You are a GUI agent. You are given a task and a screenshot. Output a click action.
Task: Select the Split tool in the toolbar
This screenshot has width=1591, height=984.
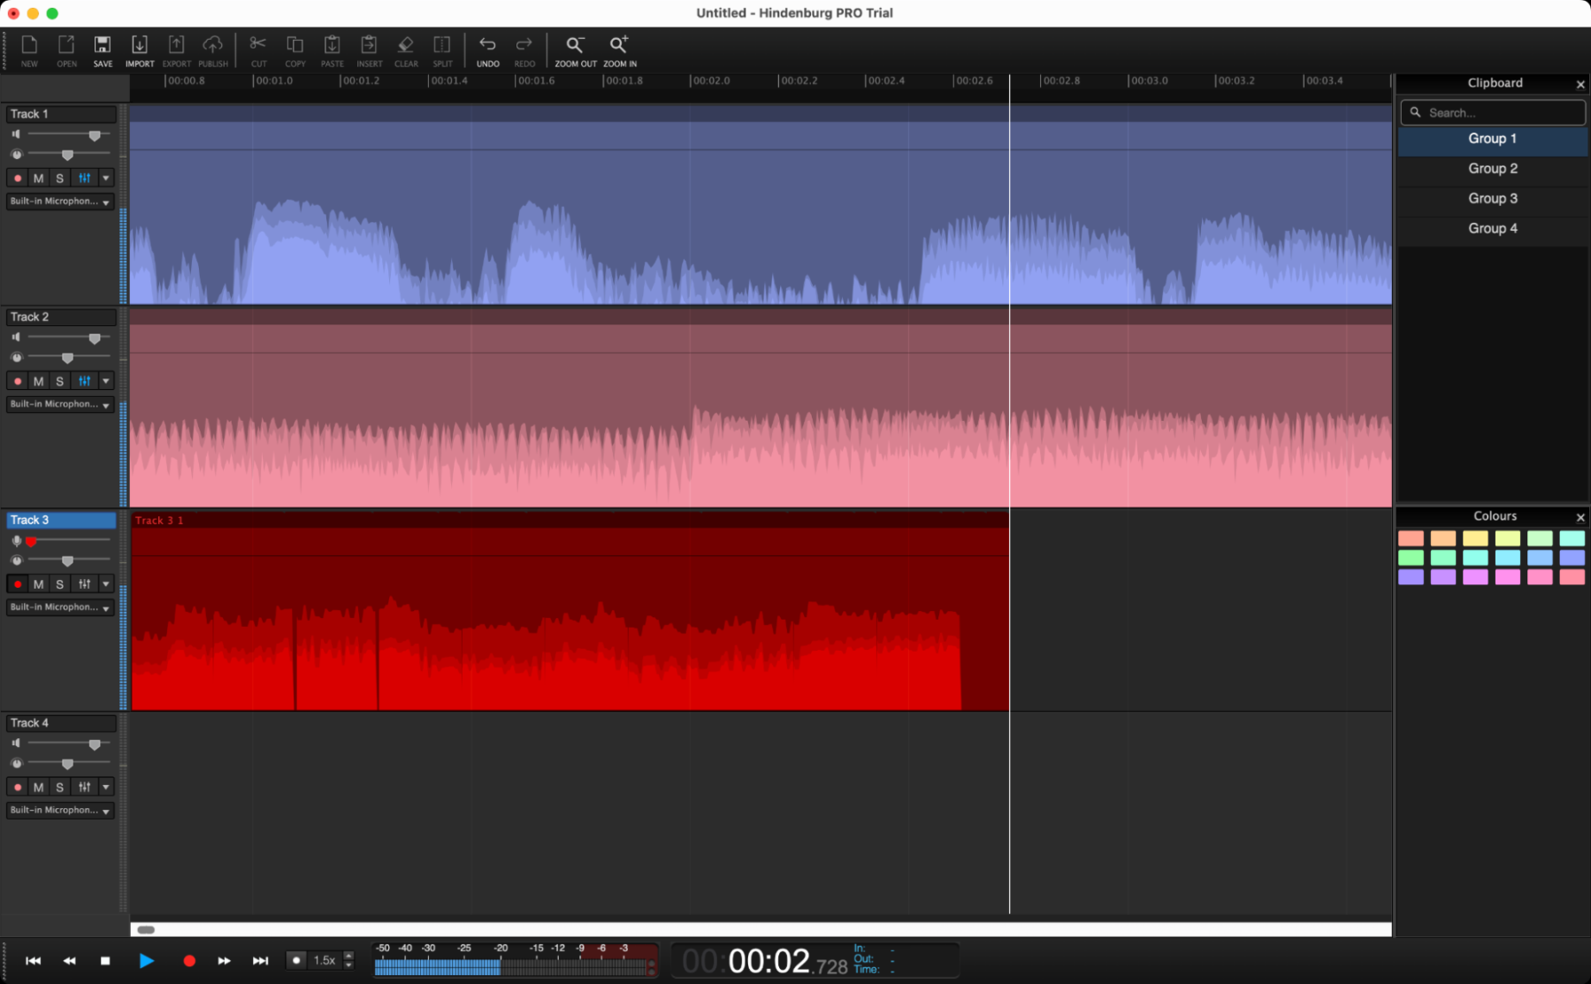coord(441,50)
